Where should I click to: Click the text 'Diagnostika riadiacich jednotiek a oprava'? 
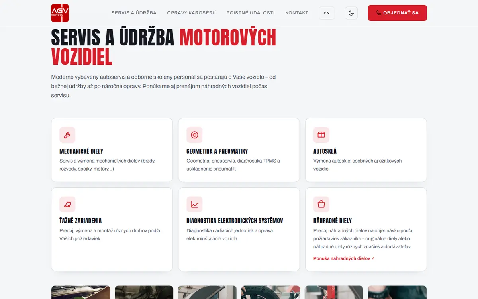coord(229,234)
